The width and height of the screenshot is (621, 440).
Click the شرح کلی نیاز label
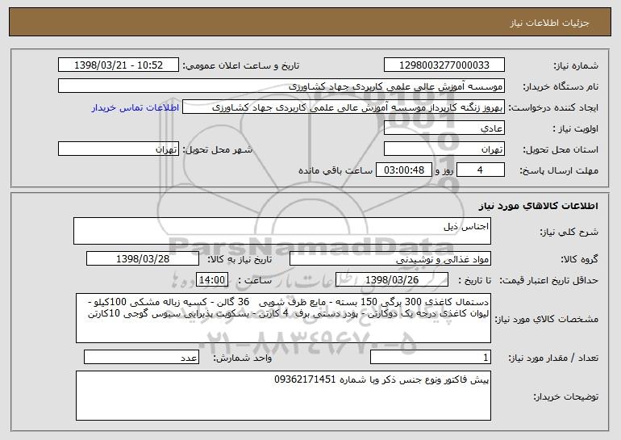569,232
